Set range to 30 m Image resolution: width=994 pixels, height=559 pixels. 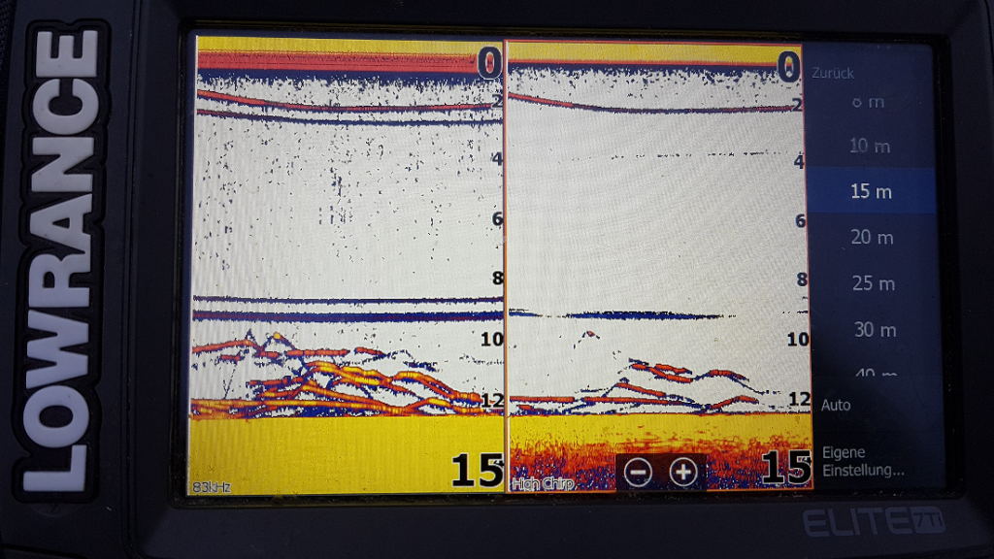coord(875,330)
